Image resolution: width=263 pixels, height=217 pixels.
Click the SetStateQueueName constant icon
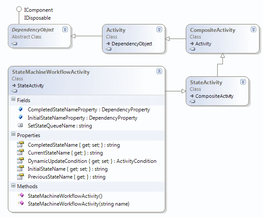pyautogui.click(x=20, y=125)
